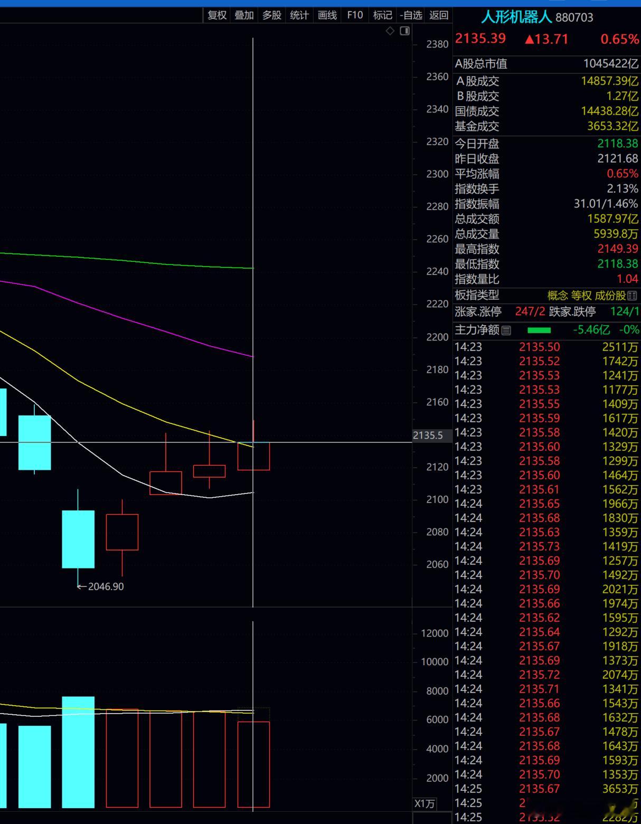The height and width of the screenshot is (824, 641).
Task: Select the tick row with volume 2074万
Action: pyautogui.click(x=546, y=675)
